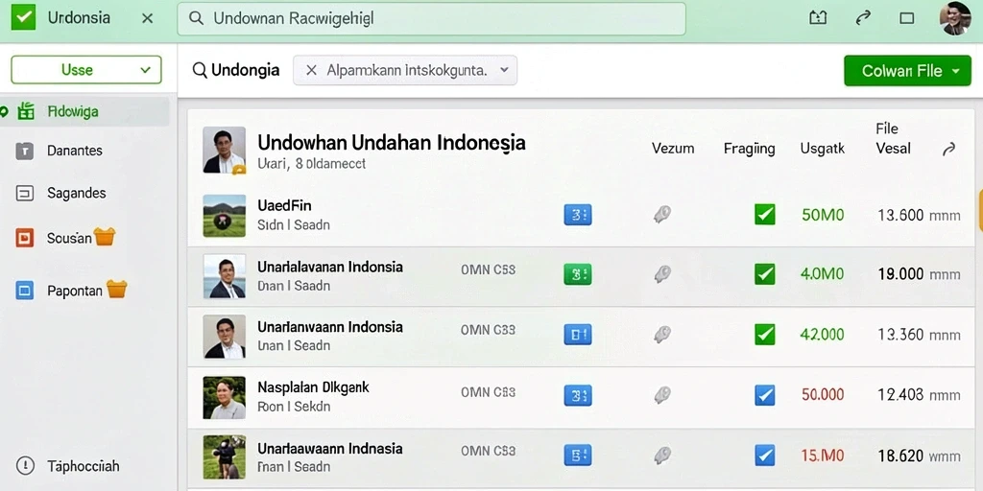Screen dimensions: 983x491
Task: Click the 50M0 value
Action: pos(823,216)
